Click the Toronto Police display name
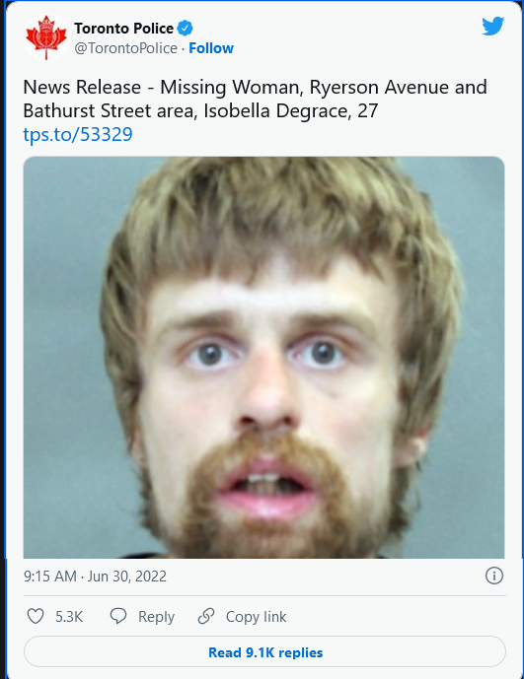The height and width of the screenshot is (679, 524). [123, 29]
